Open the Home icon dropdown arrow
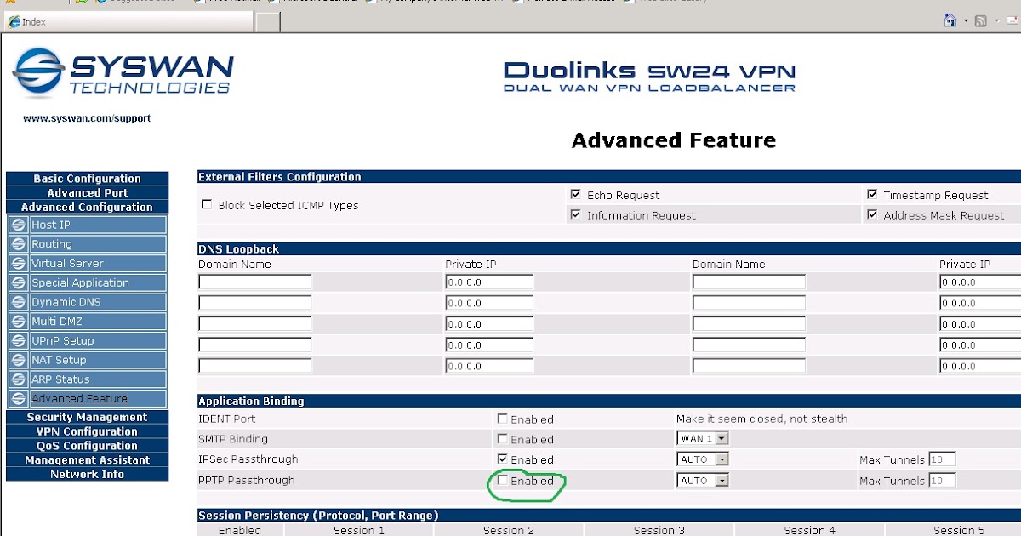1021x536 pixels. point(965,21)
